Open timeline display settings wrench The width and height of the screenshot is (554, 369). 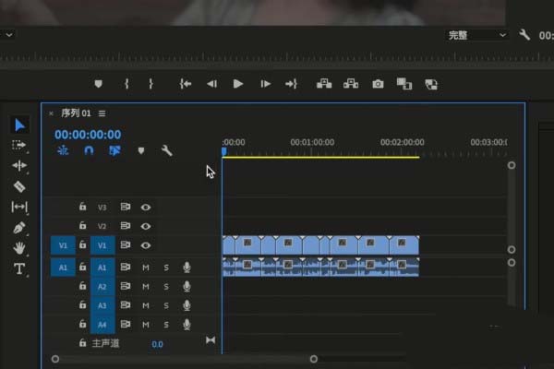click(x=167, y=150)
